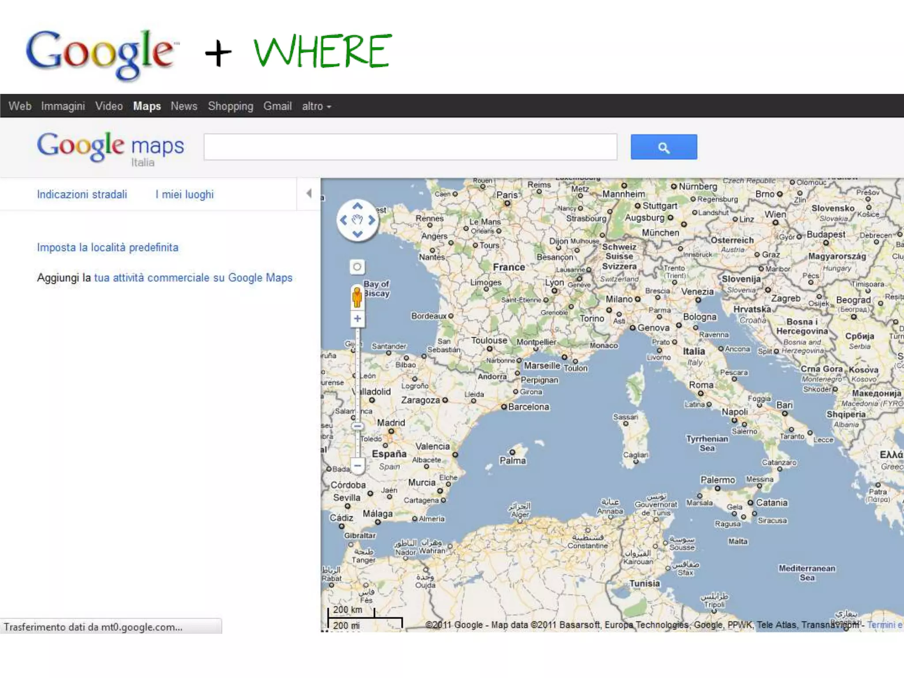This screenshot has height=678, width=904.
Task: Open the business listing link on Google Maps
Action: pyautogui.click(x=193, y=278)
